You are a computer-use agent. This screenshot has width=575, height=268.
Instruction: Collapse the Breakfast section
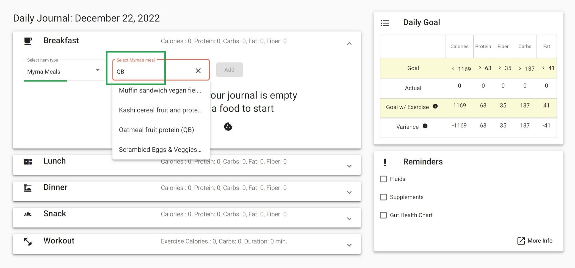[349, 44]
